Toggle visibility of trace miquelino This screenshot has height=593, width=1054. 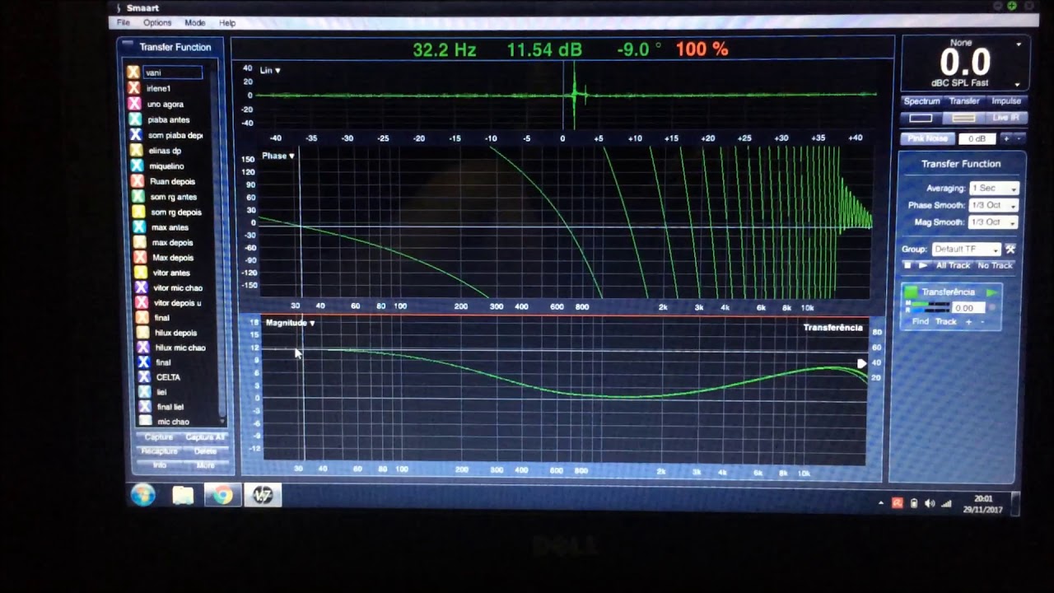137,166
